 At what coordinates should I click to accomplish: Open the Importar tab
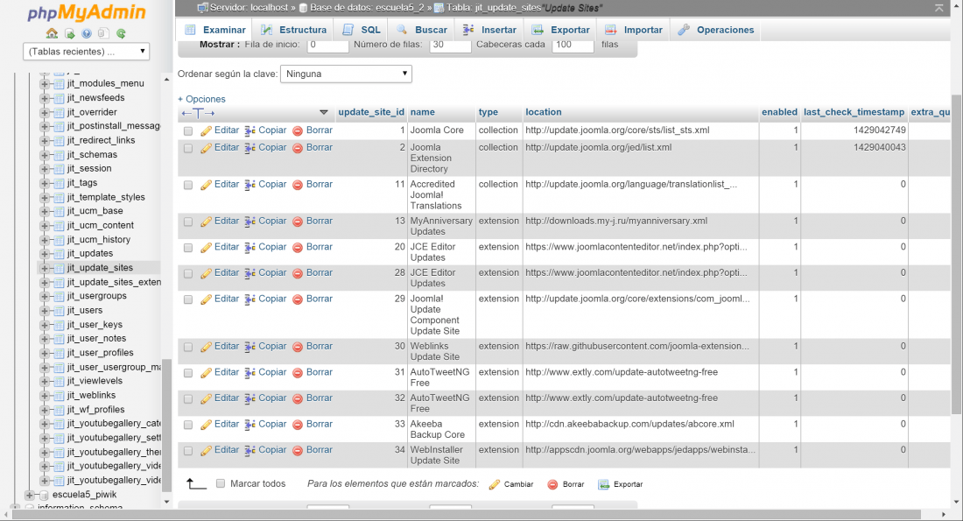634,30
